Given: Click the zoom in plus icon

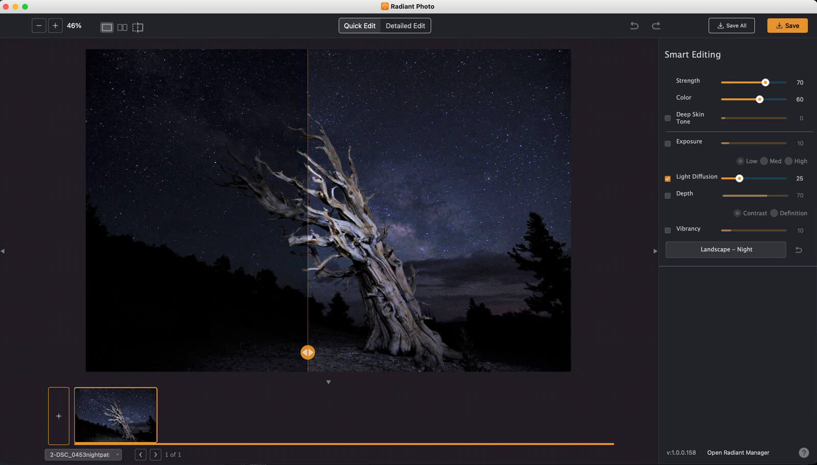Looking at the screenshot, I should (55, 26).
